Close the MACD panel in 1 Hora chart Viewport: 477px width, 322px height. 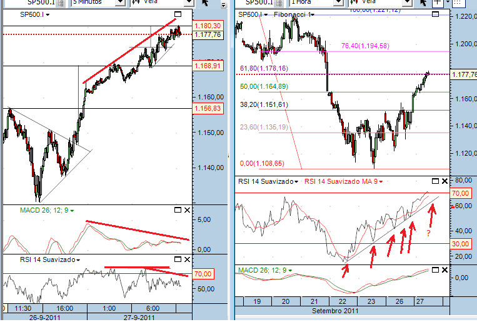444,269
